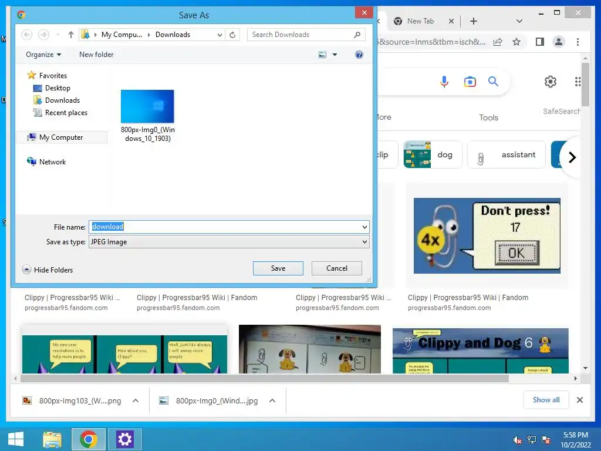The width and height of the screenshot is (601, 451).
Task: Start Google voice search microphone
Action: pos(444,82)
